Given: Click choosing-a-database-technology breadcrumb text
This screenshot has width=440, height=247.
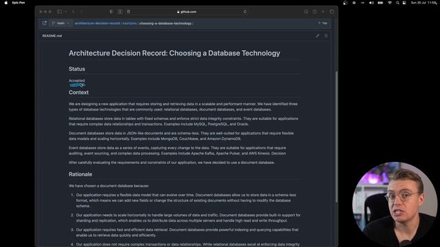Looking at the screenshot, I should point(165,23).
